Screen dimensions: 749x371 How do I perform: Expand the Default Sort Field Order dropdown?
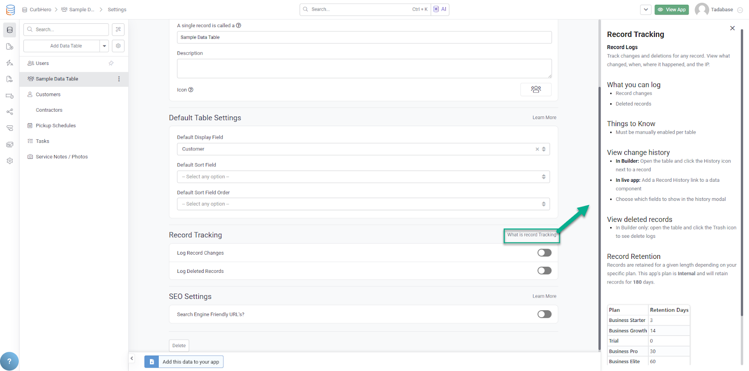pos(363,204)
